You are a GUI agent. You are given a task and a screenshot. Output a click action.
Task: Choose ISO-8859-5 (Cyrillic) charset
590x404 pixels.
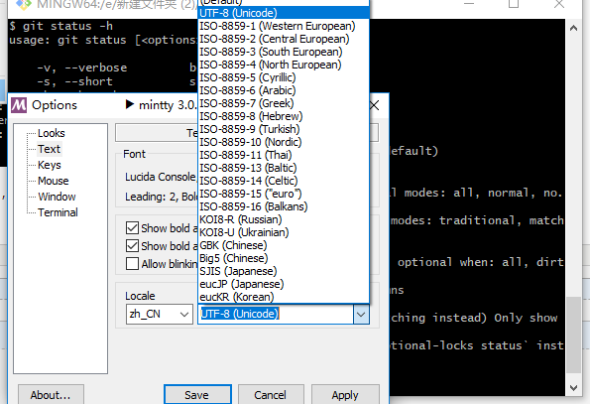[x=284, y=77]
